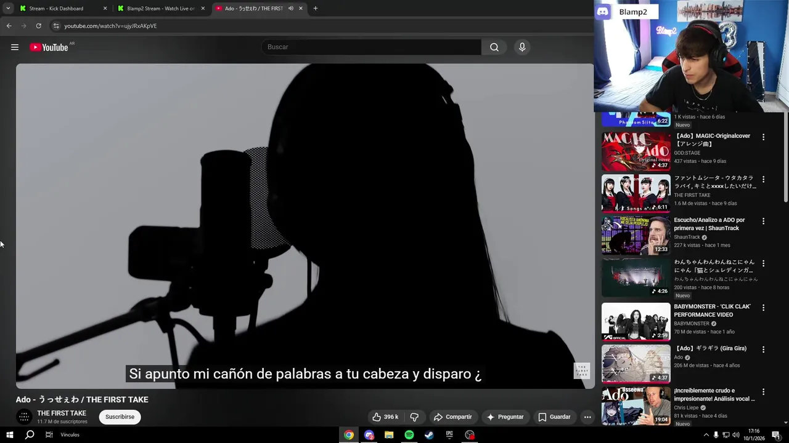This screenshot has height=443, width=789.
Task: Open the Windows Start menu
Action: (9, 435)
